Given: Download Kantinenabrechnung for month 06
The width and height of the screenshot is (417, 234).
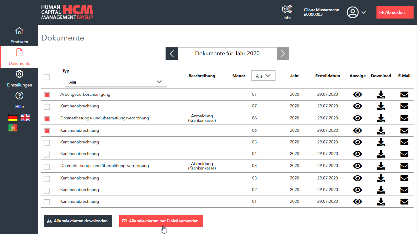Looking at the screenshot, I should (381, 131).
